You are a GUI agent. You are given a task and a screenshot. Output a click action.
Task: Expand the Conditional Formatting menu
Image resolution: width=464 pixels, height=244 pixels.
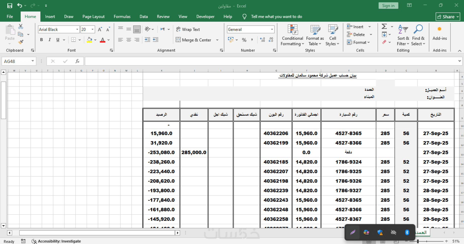pyautogui.click(x=292, y=35)
